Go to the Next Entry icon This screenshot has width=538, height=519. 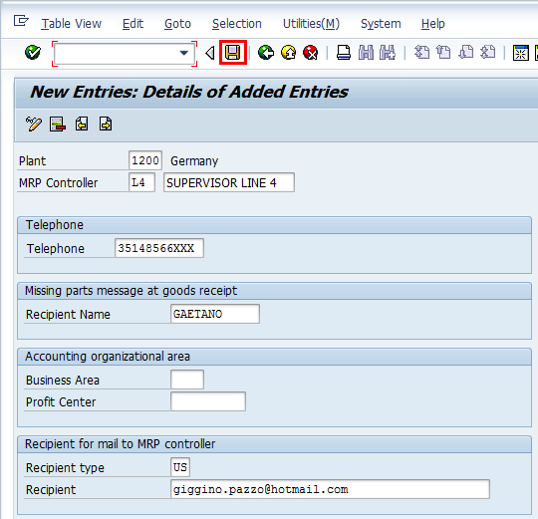click(x=106, y=124)
